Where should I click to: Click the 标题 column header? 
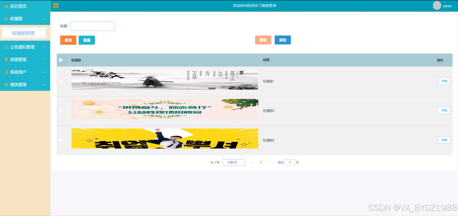pyautogui.click(x=266, y=60)
